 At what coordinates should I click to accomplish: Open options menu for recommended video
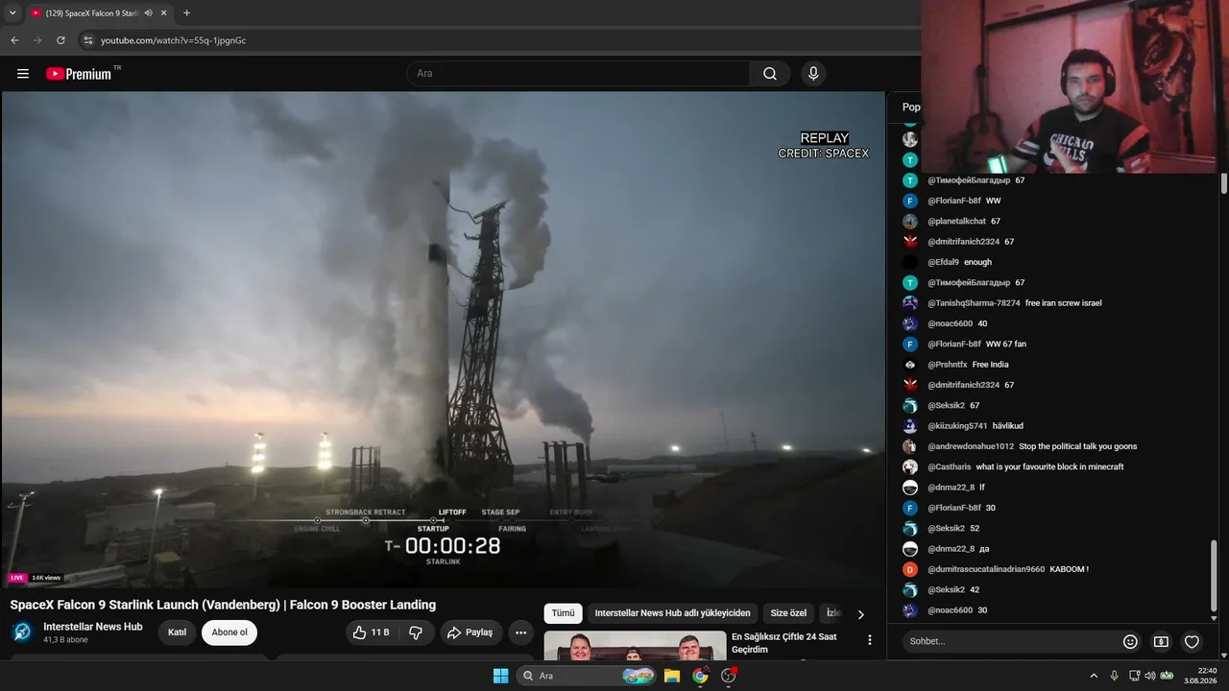870,640
